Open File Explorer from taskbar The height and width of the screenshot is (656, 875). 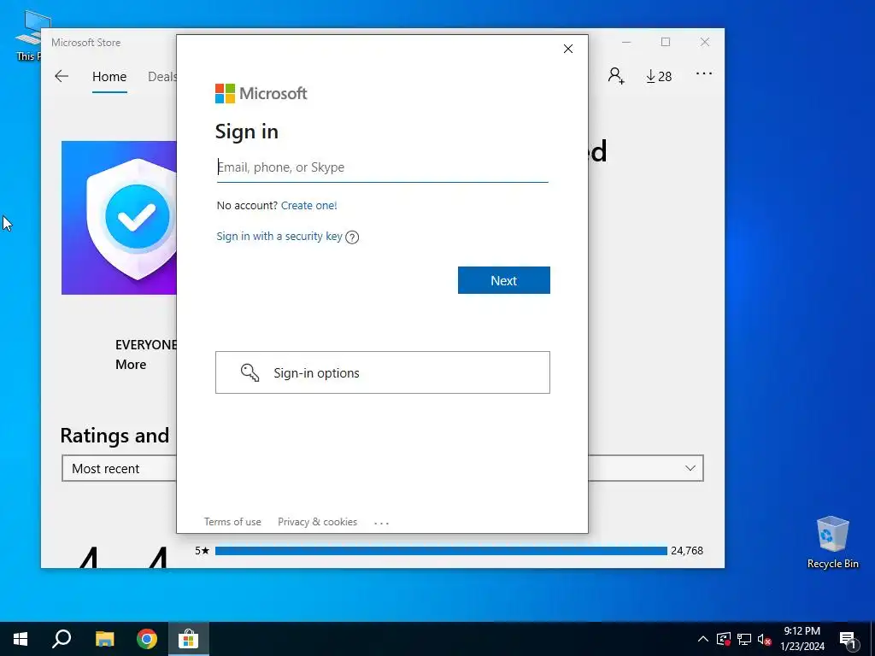(x=104, y=639)
